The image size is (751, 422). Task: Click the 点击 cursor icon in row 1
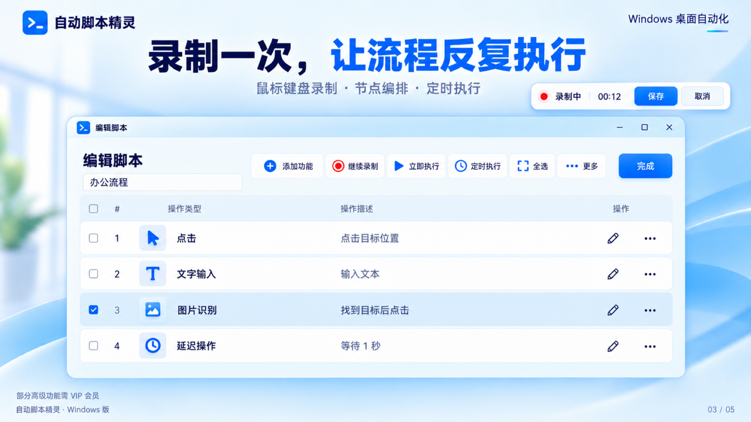click(153, 238)
